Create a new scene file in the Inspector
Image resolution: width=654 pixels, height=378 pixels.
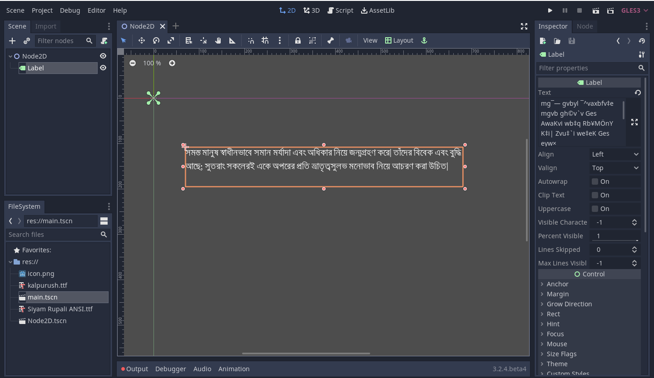[x=543, y=41]
